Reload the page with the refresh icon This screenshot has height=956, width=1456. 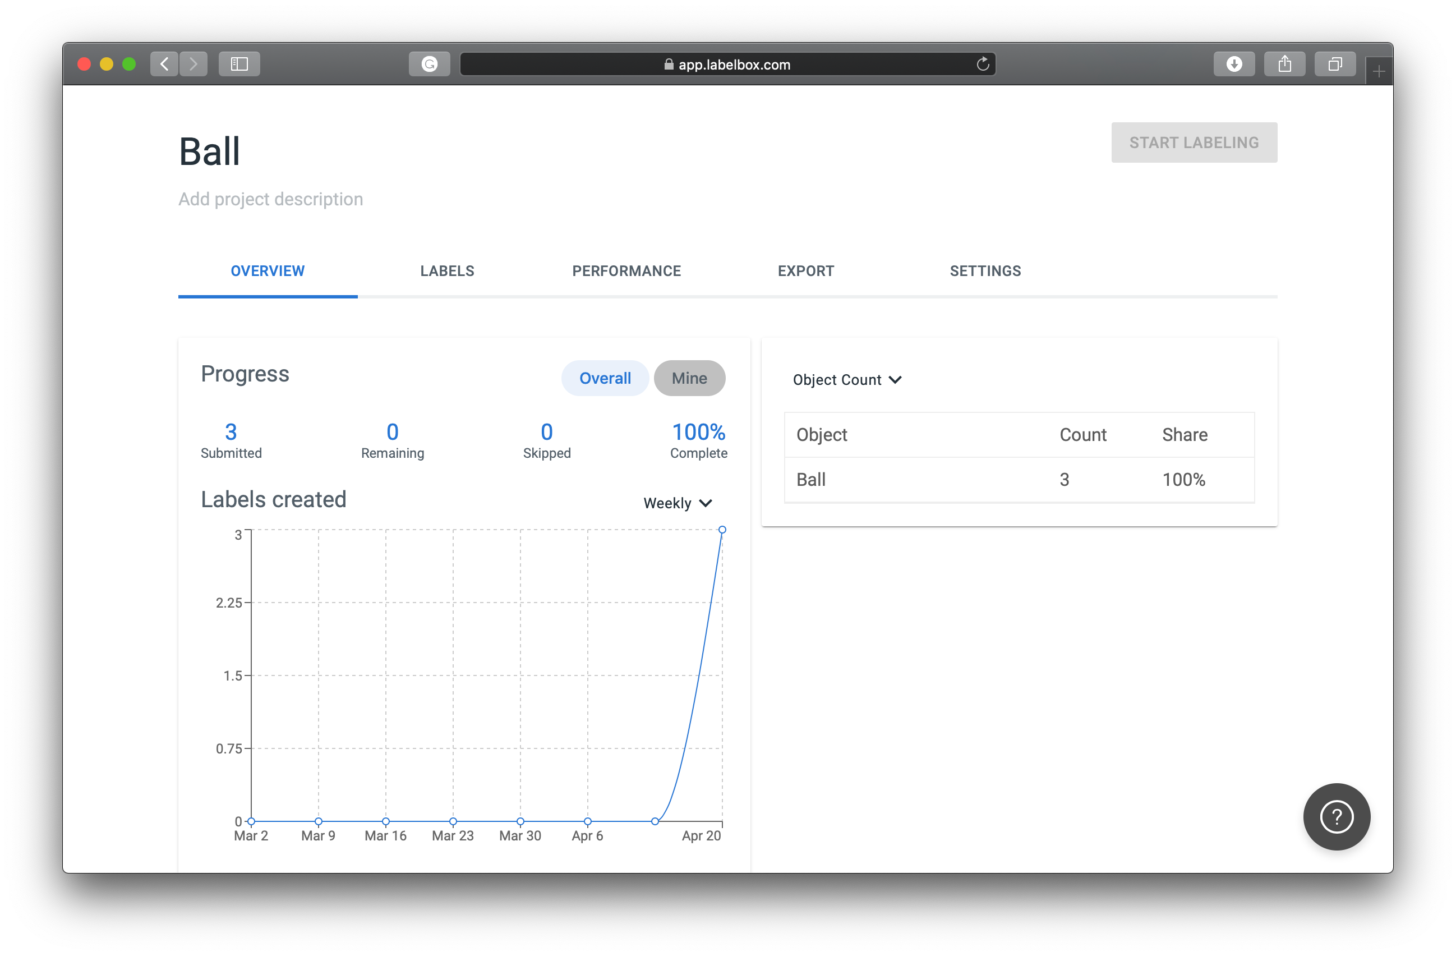(983, 63)
